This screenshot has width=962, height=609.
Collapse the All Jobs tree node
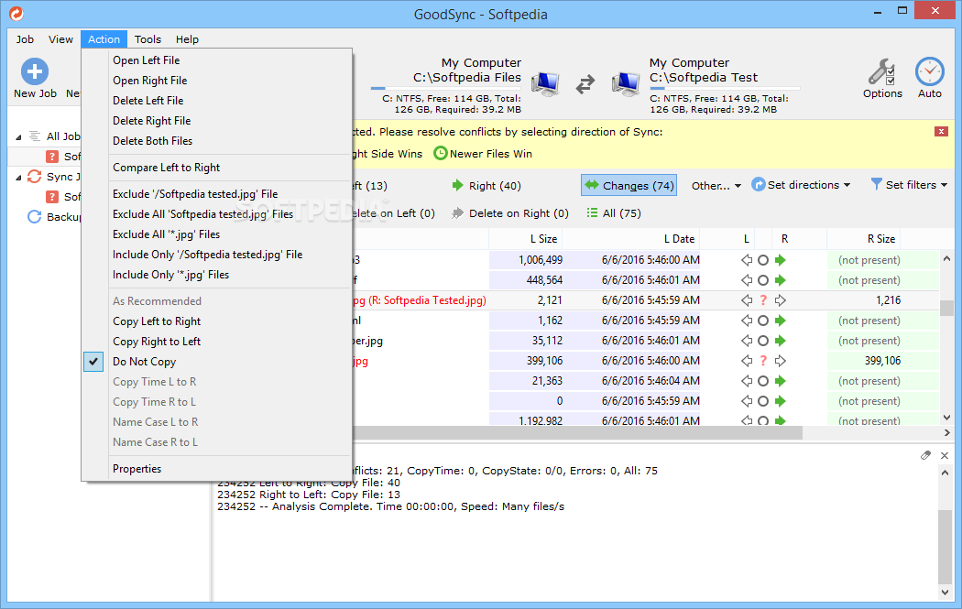pyautogui.click(x=18, y=136)
